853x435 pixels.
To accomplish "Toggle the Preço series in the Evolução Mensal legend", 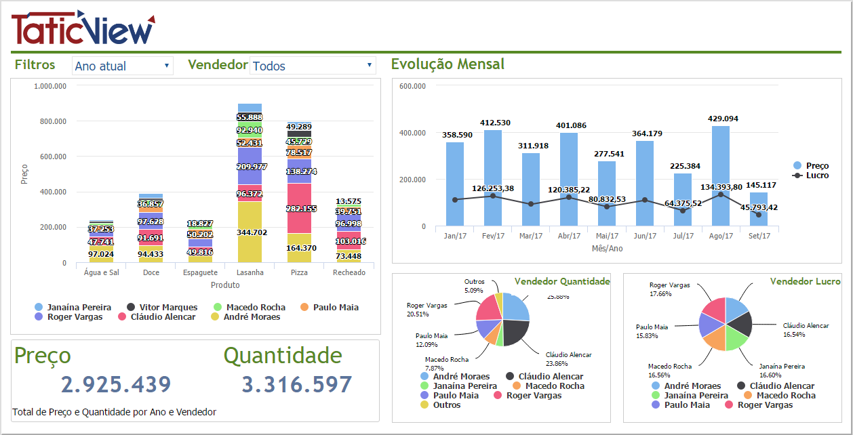I will tap(811, 166).
